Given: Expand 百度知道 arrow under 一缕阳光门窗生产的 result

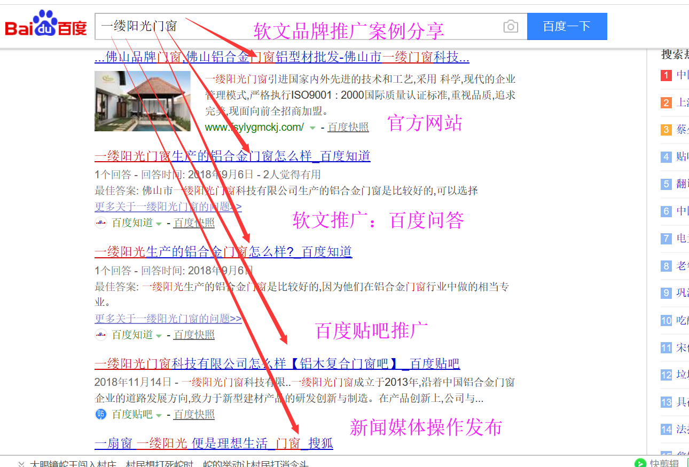Looking at the screenshot, I should (159, 223).
